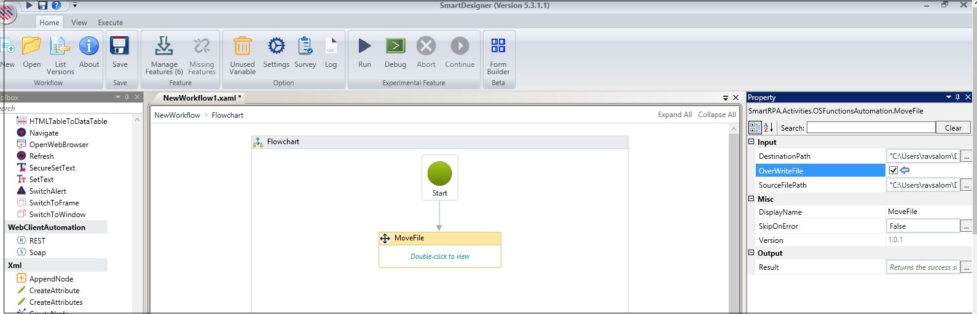
Task: Open the Form Builder beta tool
Action: (498, 47)
